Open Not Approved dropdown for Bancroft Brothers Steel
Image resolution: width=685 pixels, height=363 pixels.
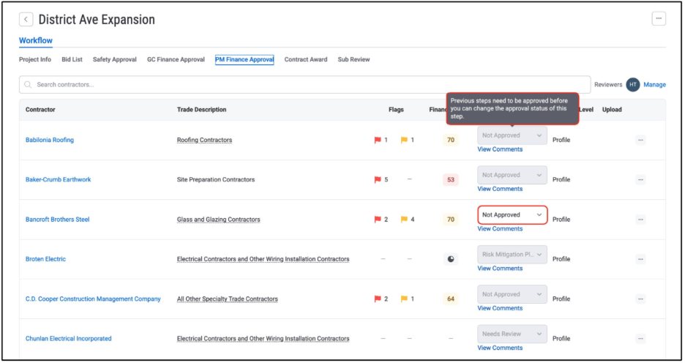tap(512, 215)
